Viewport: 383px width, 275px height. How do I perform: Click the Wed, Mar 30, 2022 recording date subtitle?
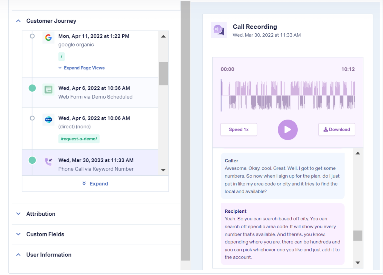click(267, 35)
